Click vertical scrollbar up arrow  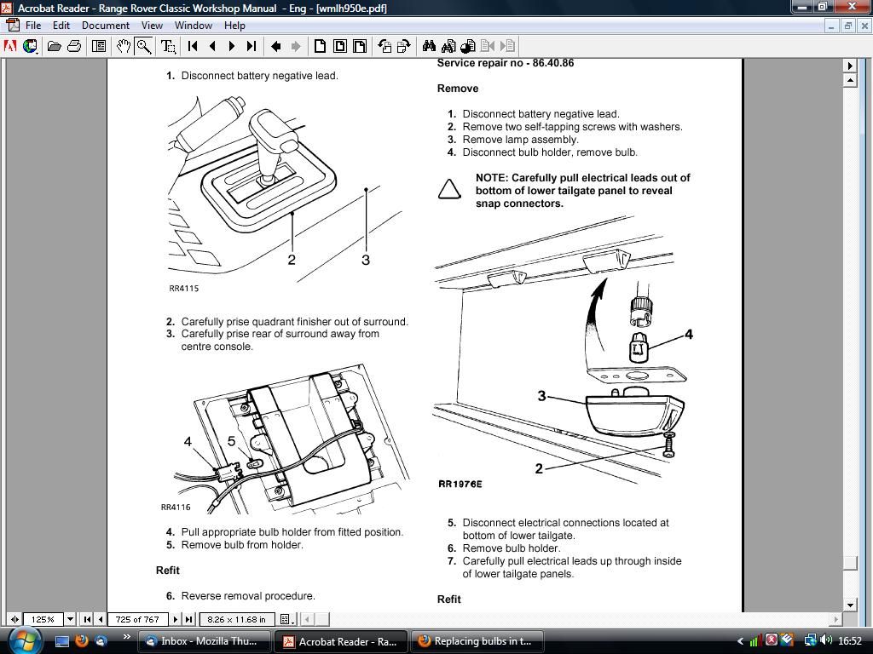(x=850, y=80)
